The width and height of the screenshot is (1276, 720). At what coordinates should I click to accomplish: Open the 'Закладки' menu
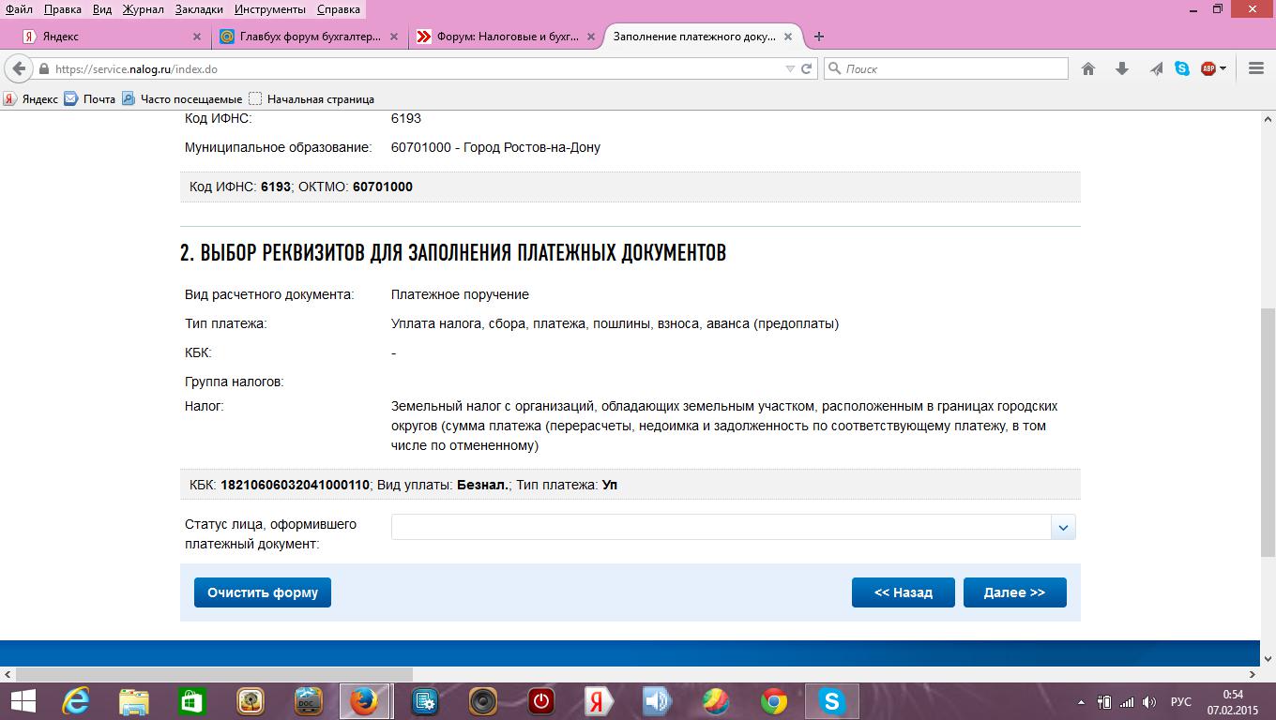199,9
